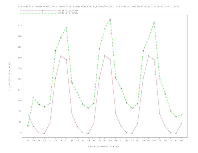Click the red O_MEAN peak marker at hour 66

point(149,56)
